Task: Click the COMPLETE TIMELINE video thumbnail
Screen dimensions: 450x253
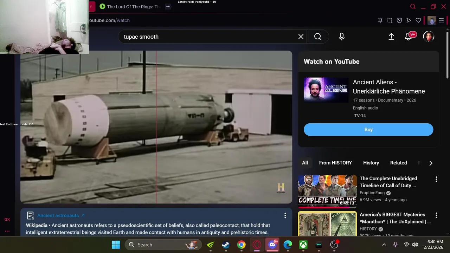Action: (x=327, y=191)
